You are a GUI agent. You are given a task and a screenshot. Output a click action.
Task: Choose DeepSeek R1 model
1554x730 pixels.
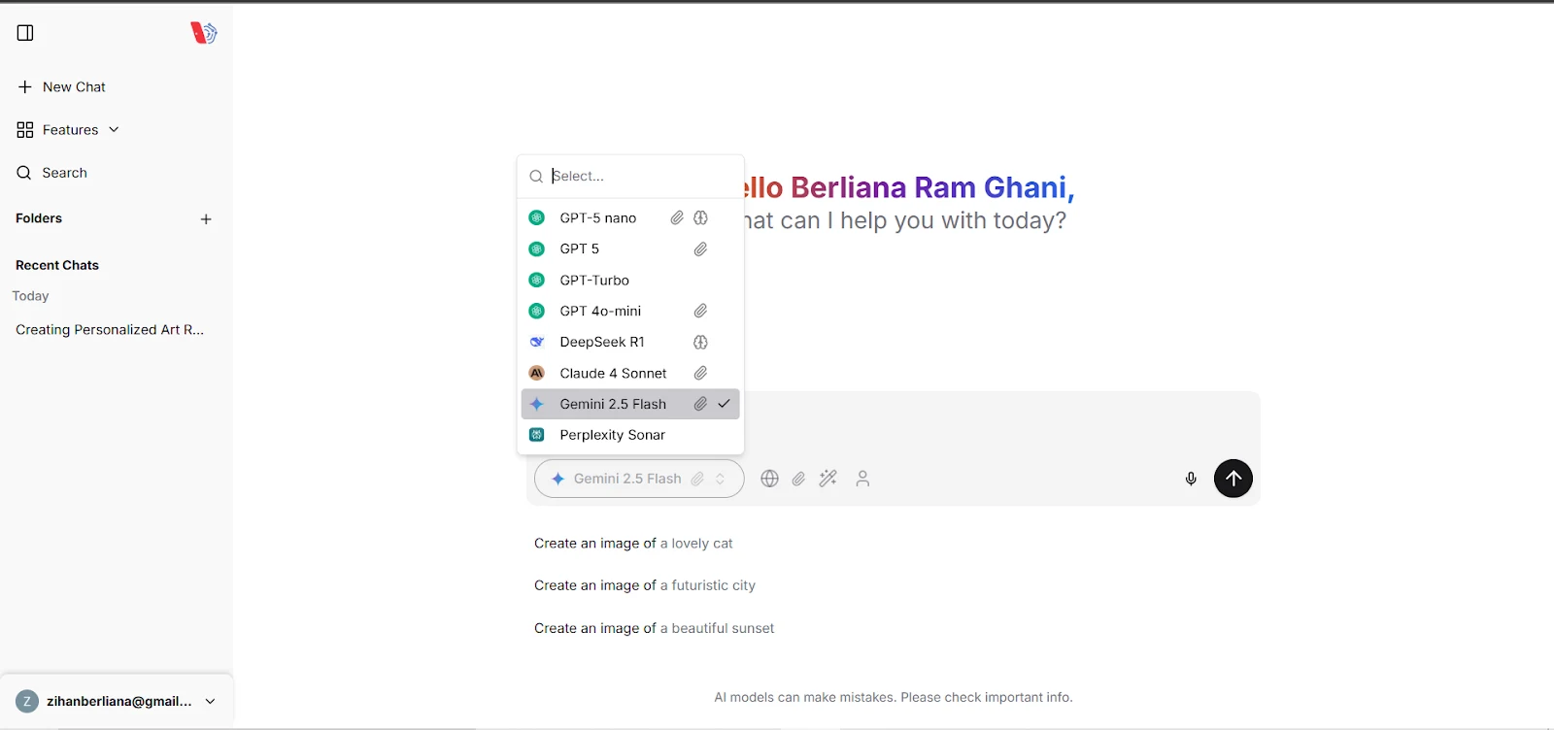(x=630, y=342)
